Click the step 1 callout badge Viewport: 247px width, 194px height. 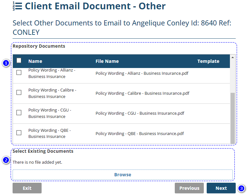[x=6, y=63]
